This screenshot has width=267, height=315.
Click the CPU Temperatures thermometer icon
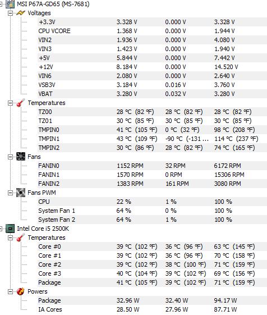pos(21,238)
